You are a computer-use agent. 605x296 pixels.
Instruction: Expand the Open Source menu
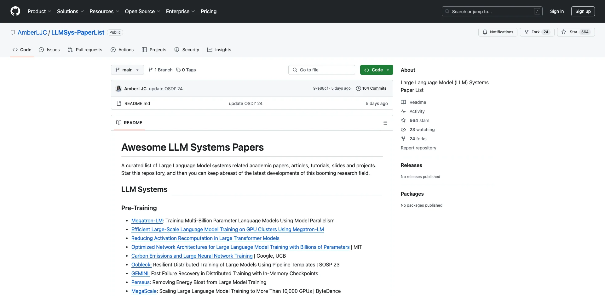pyautogui.click(x=143, y=11)
